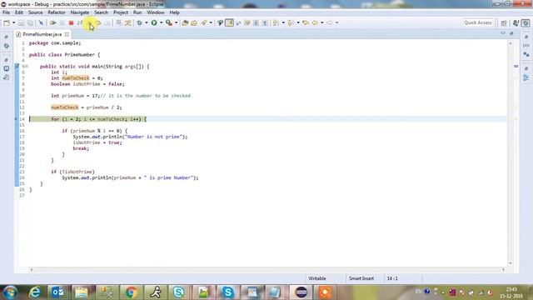This screenshot has height=300, width=533.
Task: Click the Open Type icon
Action: tap(194, 22)
